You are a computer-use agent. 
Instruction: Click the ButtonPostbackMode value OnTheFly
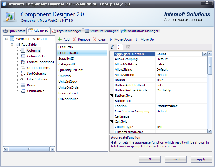164,90
